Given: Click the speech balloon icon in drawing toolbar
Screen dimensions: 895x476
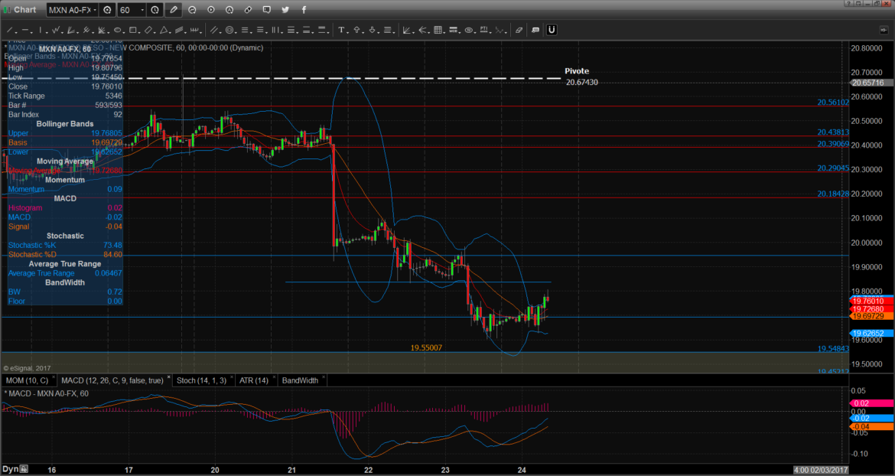Looking at the screenshot, I should (x=535, y=30).
